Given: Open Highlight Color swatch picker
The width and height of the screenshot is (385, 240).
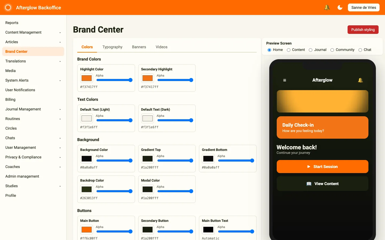Looking at the screenshot, I should [87, 78].
